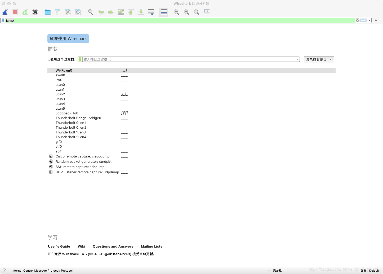Select the Wi-Fi: en0 interface
383x274 pixels.
click(191, 70)
